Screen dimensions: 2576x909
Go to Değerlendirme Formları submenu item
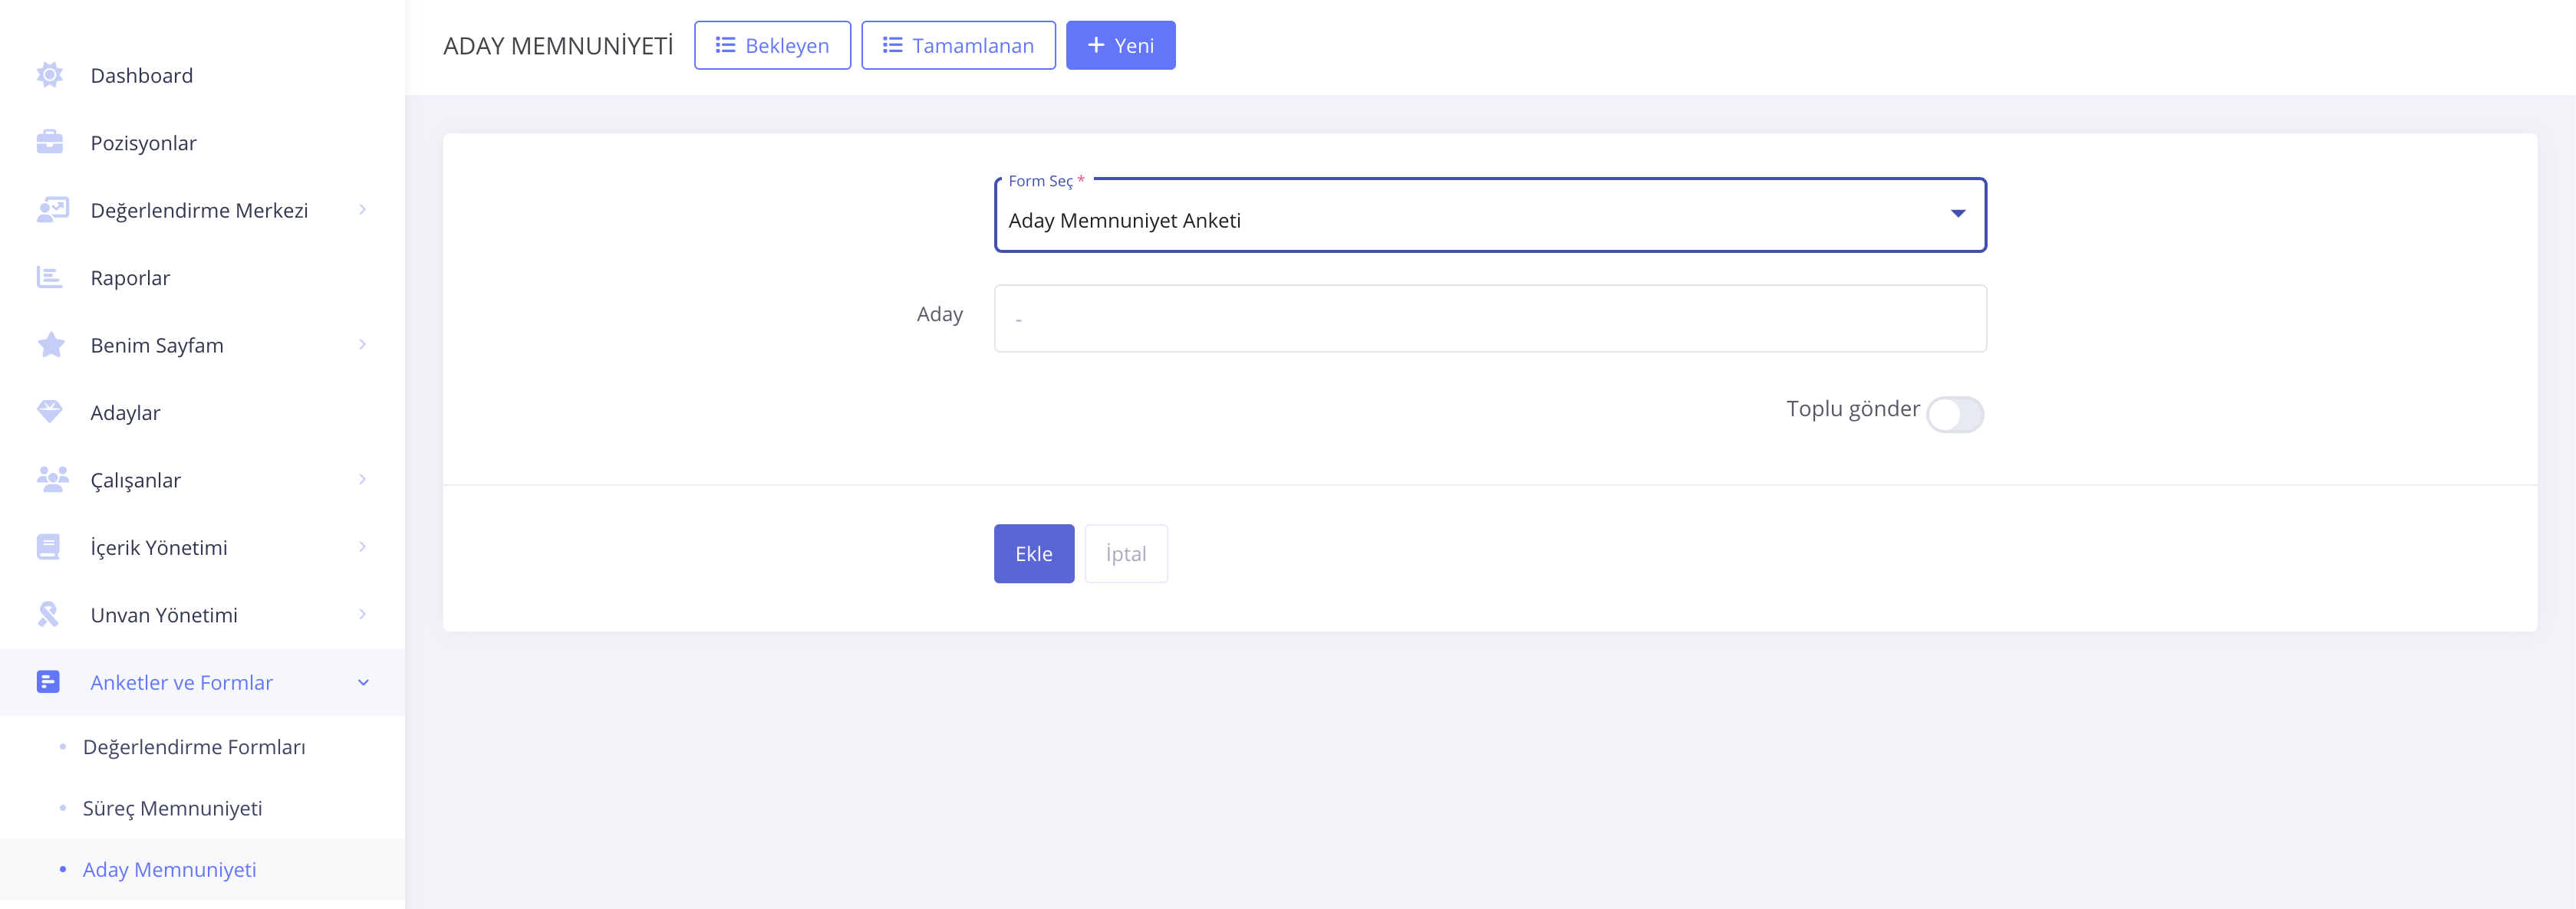194,747
